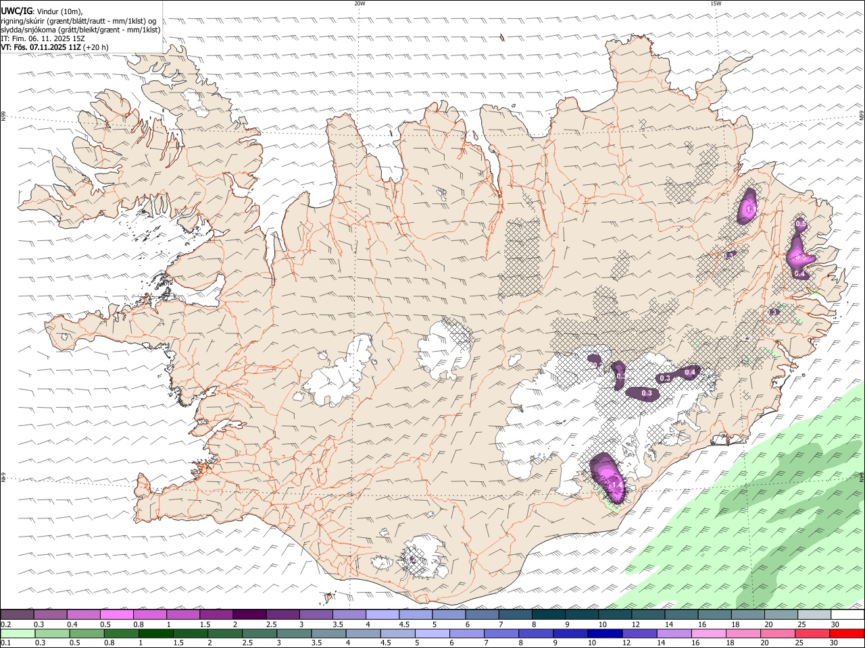Click the "20W" longitude label at top
Viewport: 865px width, 648px height.
click(x=360, y=3)
